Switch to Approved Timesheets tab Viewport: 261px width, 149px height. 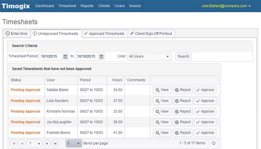[x=105, y=34]
